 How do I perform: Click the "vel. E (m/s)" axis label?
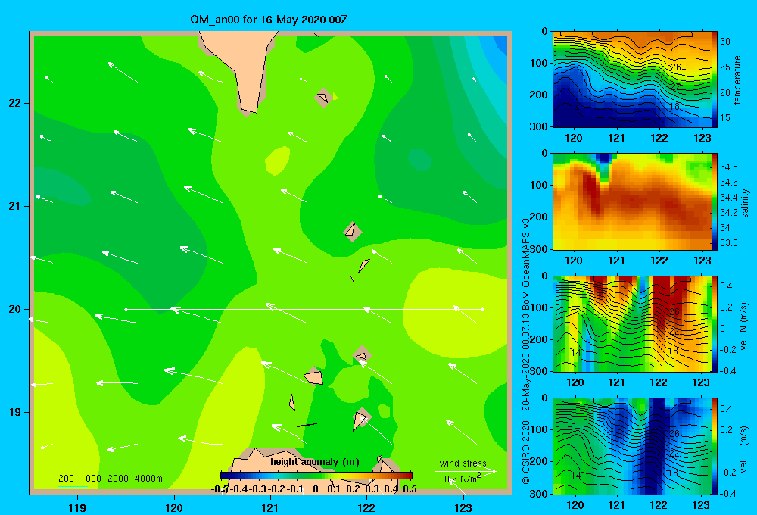click(x=744, y=448)
